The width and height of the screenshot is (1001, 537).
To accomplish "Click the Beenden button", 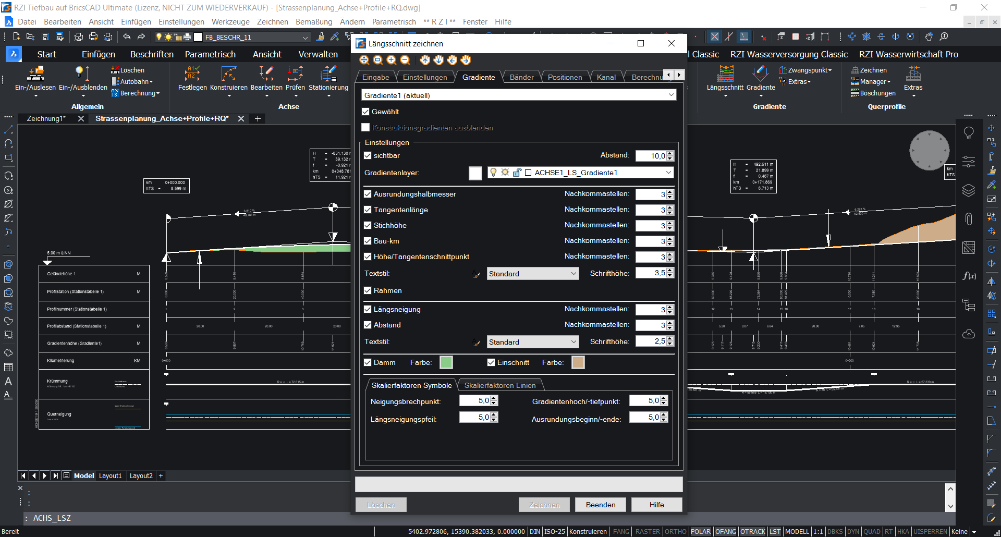I will tap(601, 505).
